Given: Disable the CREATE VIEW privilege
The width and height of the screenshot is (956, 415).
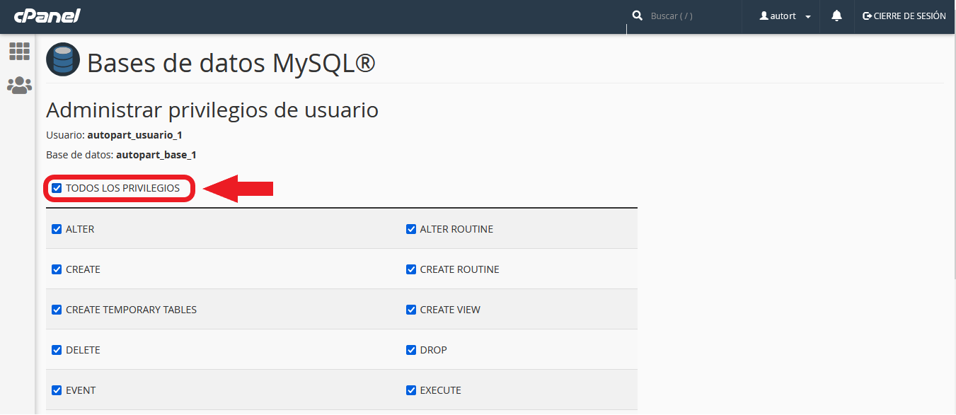Looking at the screenshot, I should click(411, 310).
